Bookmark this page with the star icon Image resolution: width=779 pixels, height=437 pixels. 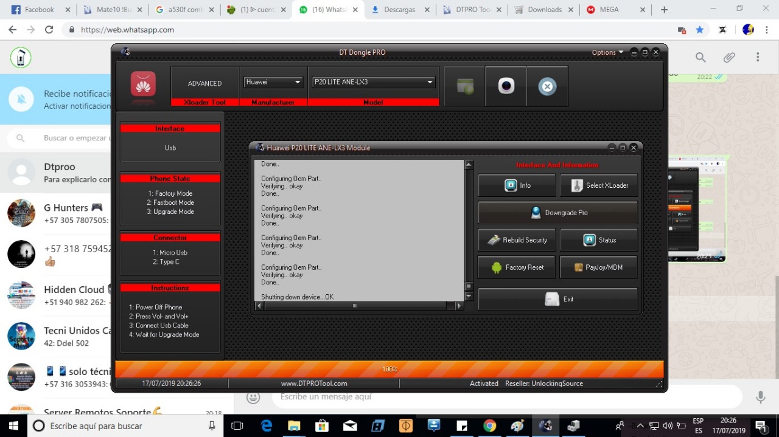pyautogui.click(x=700, y=30)
